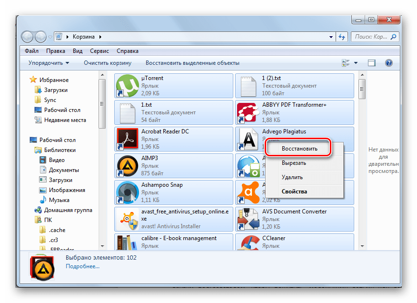The height and width of the screenshot is (303, 417).
Task: Open the Сервис menu
Action: 99,51
